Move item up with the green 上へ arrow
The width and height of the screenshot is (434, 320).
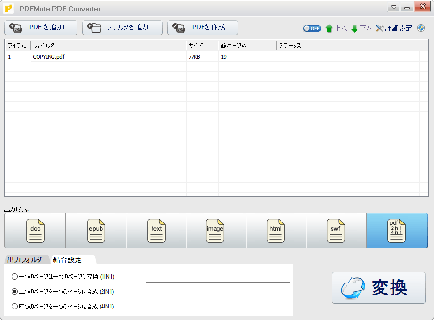point(336,28)
